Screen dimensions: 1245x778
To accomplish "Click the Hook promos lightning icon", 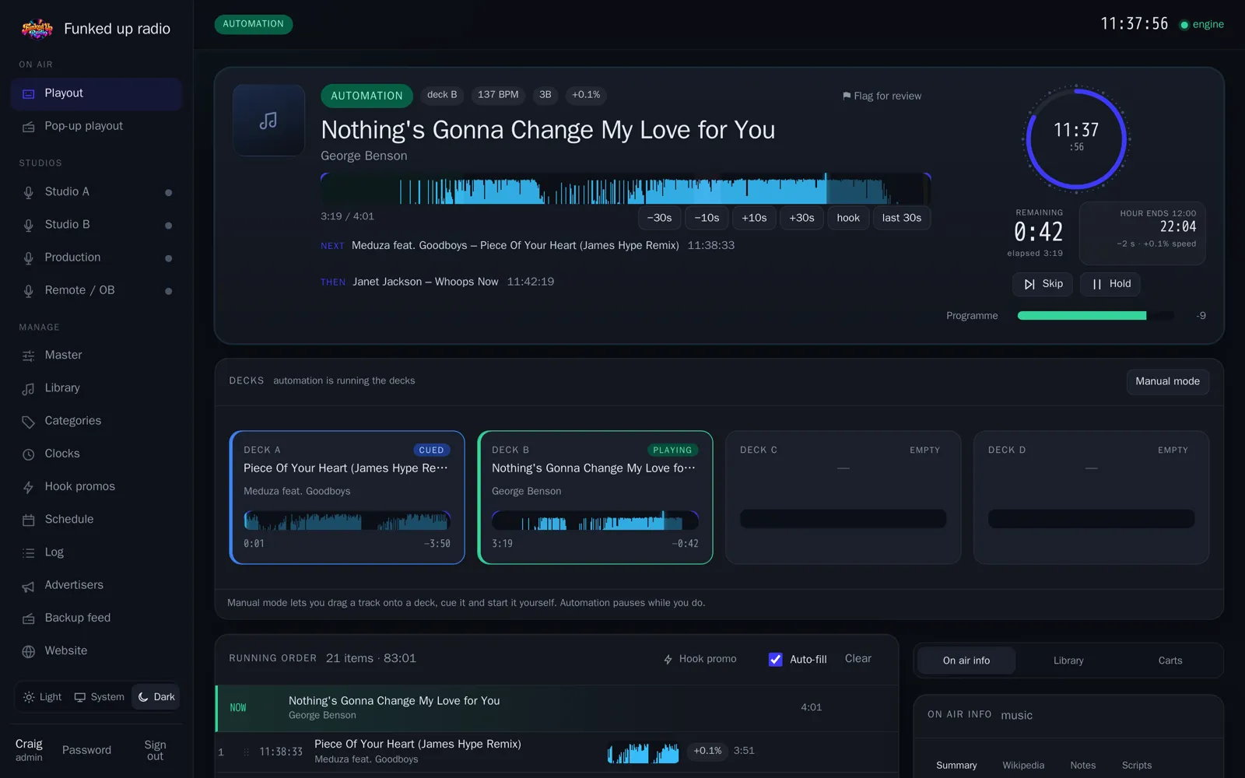I will (29, 487).
